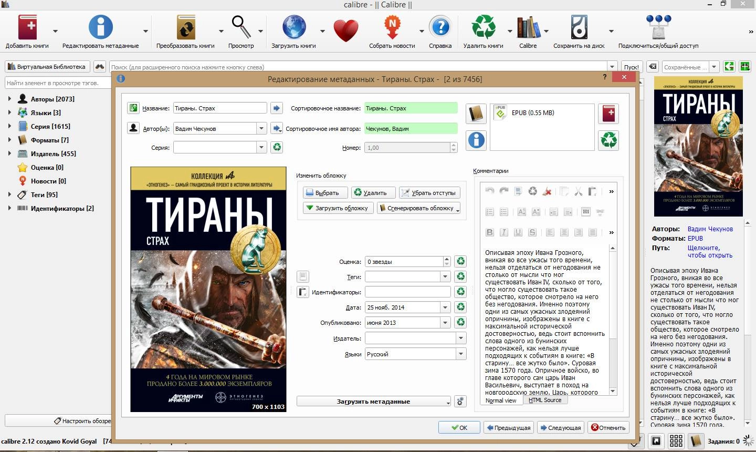The image size is (756, 452).
Task: Clear the tags with the recycle icon
Action: tap(460, 276)
